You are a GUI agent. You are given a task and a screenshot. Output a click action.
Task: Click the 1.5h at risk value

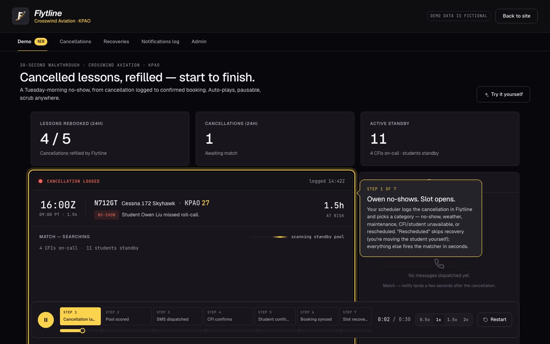click(x=334, y=206)
